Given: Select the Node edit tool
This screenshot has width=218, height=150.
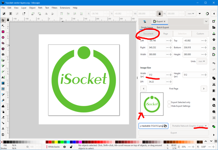Looking at the screenshot, I should [3, 26].
